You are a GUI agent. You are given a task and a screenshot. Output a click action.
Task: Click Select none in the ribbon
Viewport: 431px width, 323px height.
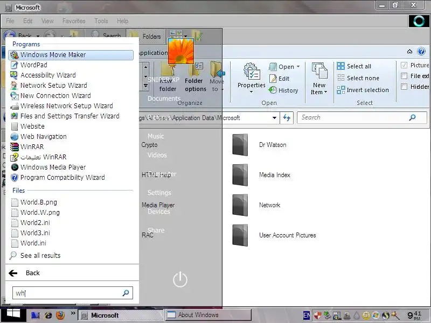(x=358, y=78)
